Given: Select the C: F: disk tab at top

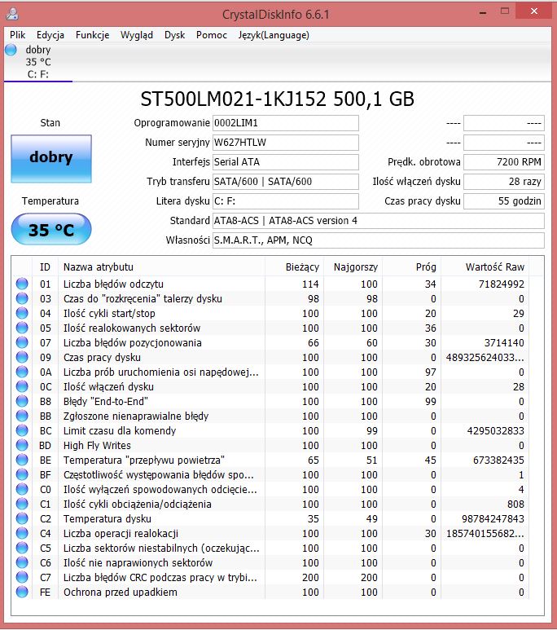Looking at the screenshot, I should (x=38, y=62).
